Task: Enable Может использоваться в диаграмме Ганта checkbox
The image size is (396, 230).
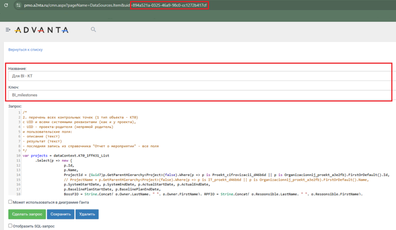Action: click(11, 202)
